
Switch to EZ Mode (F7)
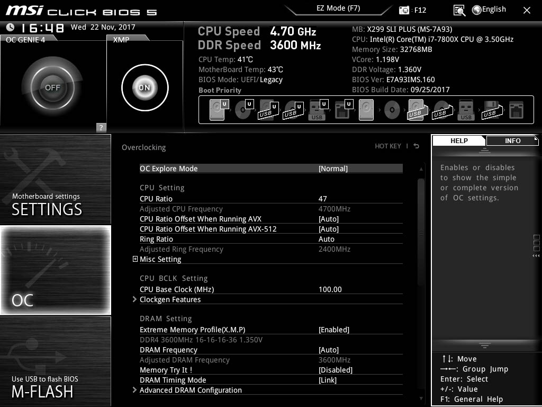(338, 8)
